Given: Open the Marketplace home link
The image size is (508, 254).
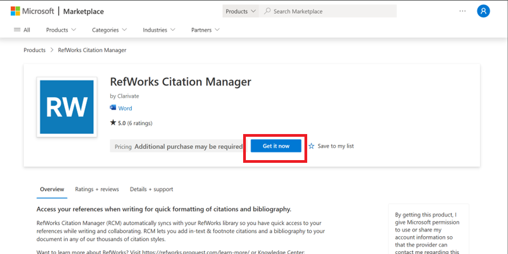Looking at the screenshot, I should 83,11.
